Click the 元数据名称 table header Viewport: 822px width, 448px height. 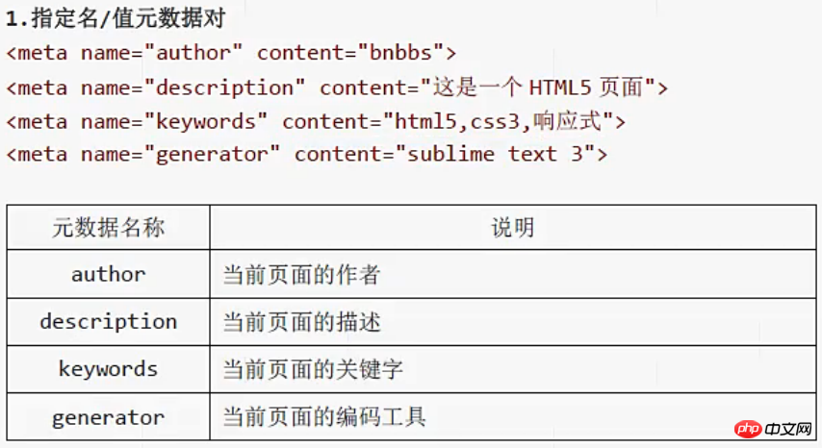click(108, 228)
